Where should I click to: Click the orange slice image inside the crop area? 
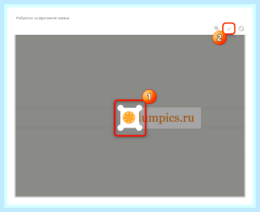(x=129, y=117)
